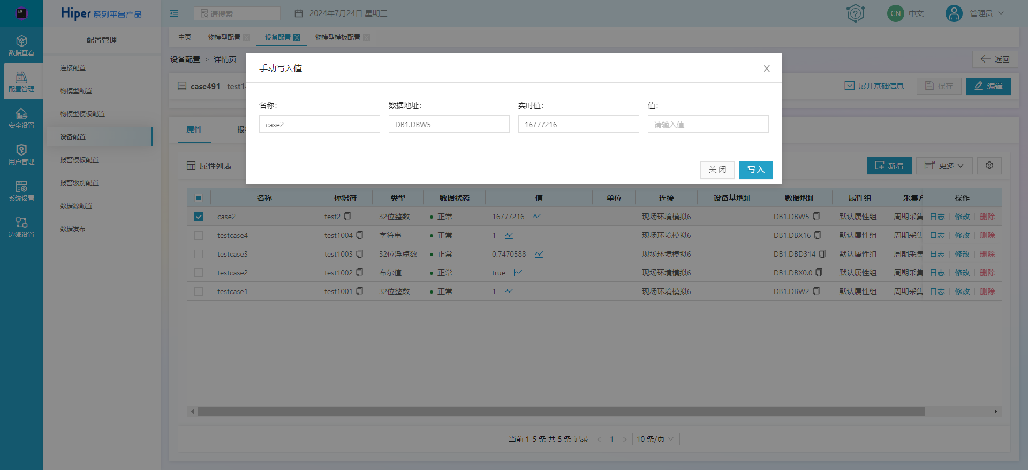Check the testcase3 row checkbox
The width and height of the screenshot is (1028, 470).
tap(199, 254)
